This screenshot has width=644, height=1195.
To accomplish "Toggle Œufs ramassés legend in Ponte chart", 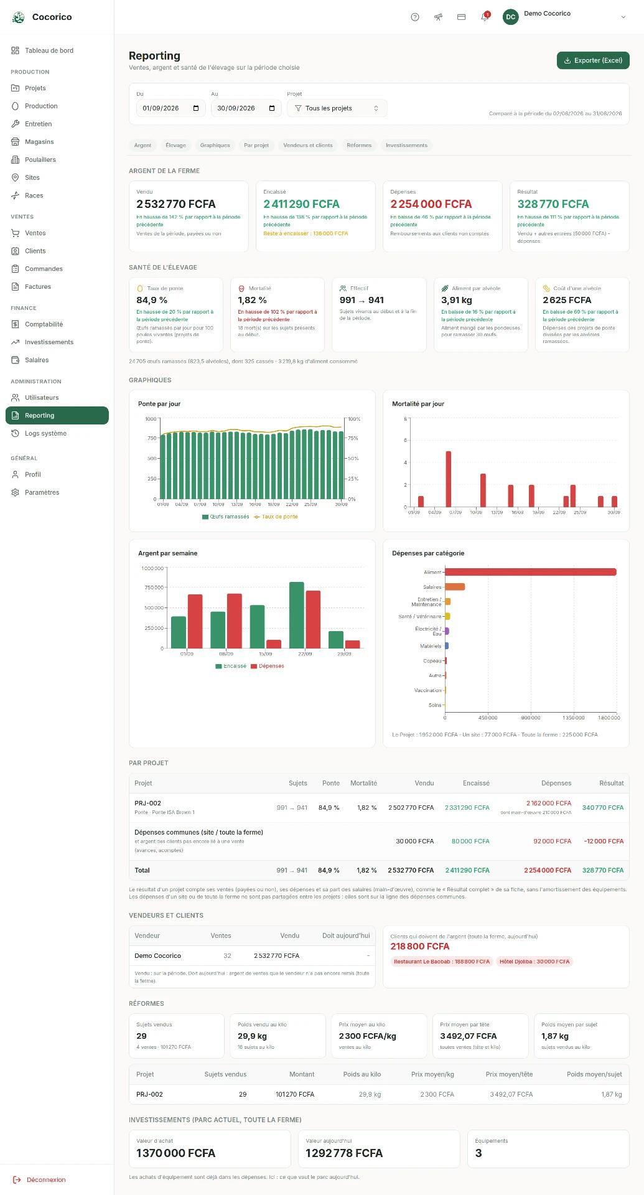I will click(226, 517).
